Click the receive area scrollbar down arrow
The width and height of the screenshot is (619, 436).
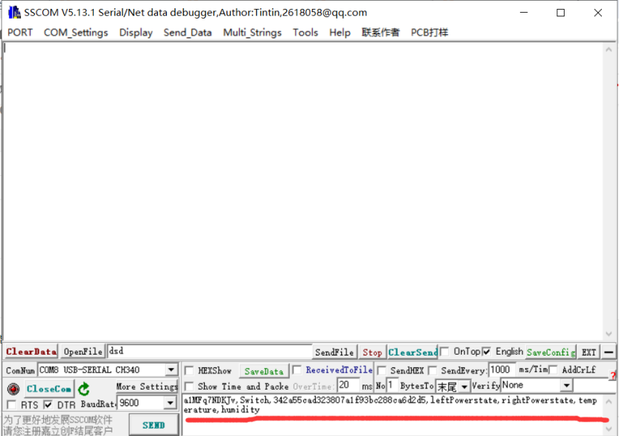(x=609, y=334)
